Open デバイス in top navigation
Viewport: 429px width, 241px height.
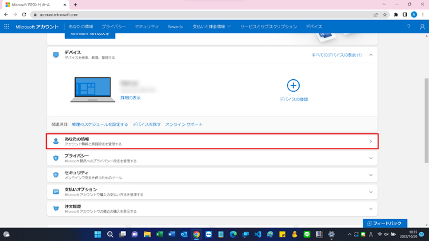[x=314, y=26]
